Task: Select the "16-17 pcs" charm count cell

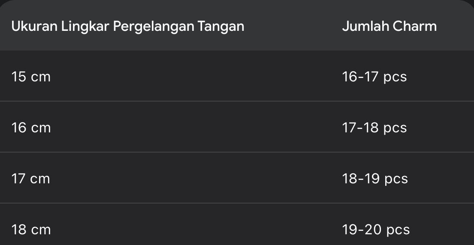Action: pyautogui.click(x=374, y=77)
